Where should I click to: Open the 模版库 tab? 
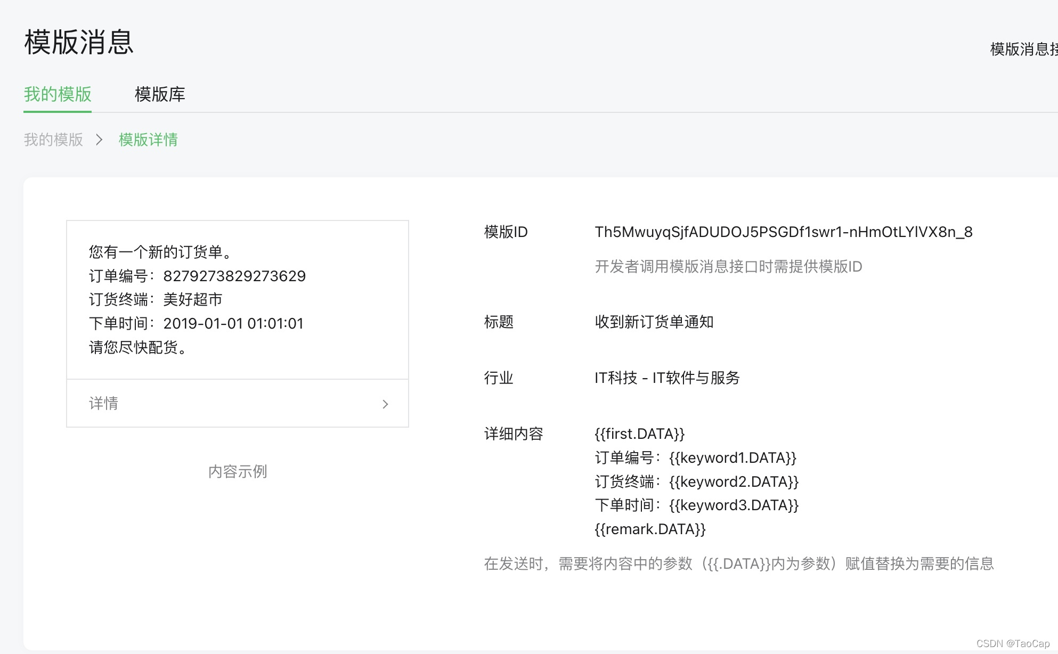pyautogui.click(x=160, y=94)
